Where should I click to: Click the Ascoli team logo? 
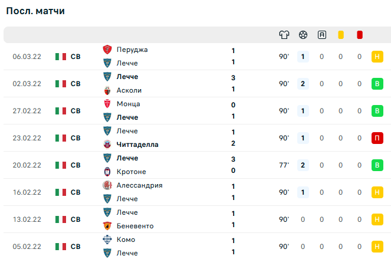point(107,90)
